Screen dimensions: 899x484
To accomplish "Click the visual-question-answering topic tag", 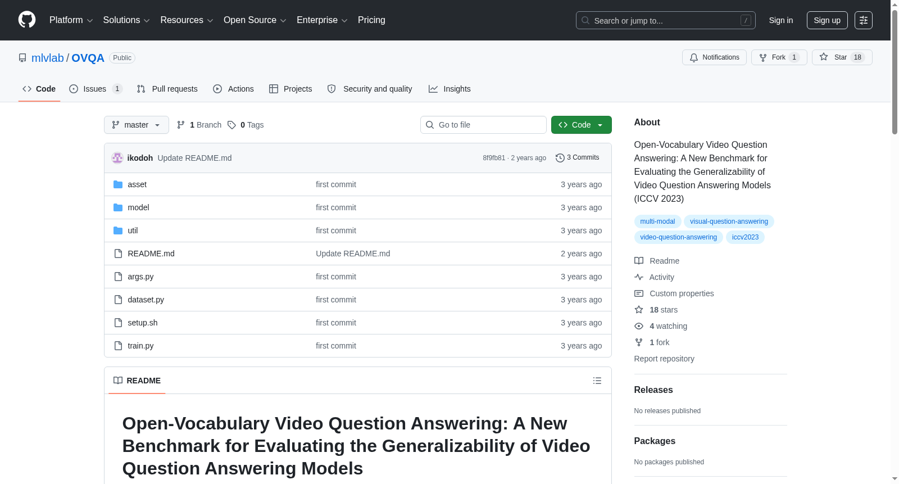I will click(729, 221).
